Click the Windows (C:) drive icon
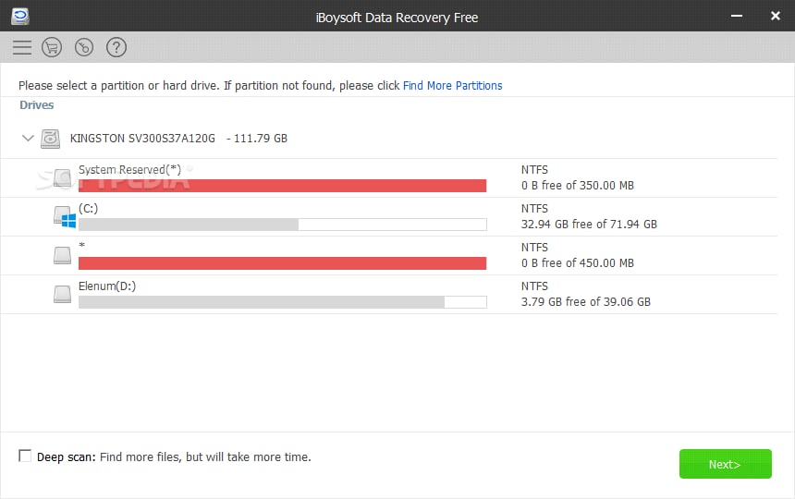 [62, 216]
